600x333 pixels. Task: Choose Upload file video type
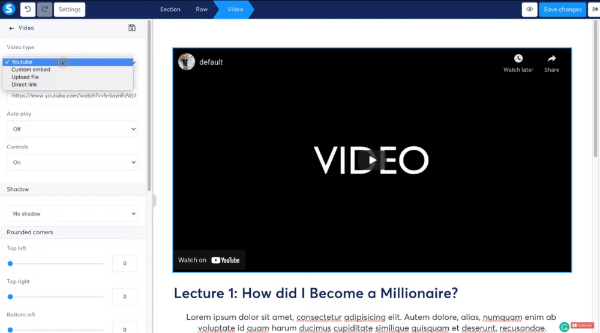pos(68,77)
